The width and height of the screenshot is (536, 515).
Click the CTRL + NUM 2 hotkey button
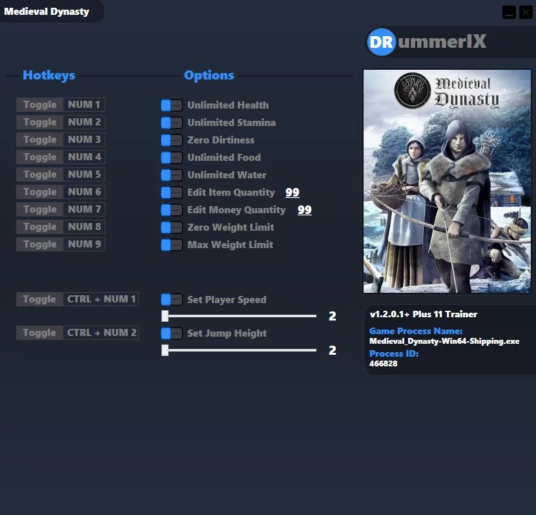(x=101, y=333)
